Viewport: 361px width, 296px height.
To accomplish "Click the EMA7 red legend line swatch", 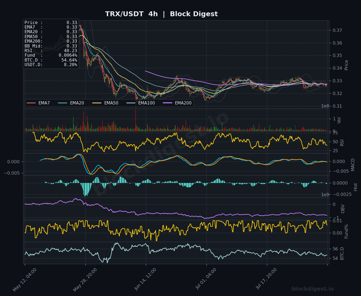I will click(x=31, y=103).
